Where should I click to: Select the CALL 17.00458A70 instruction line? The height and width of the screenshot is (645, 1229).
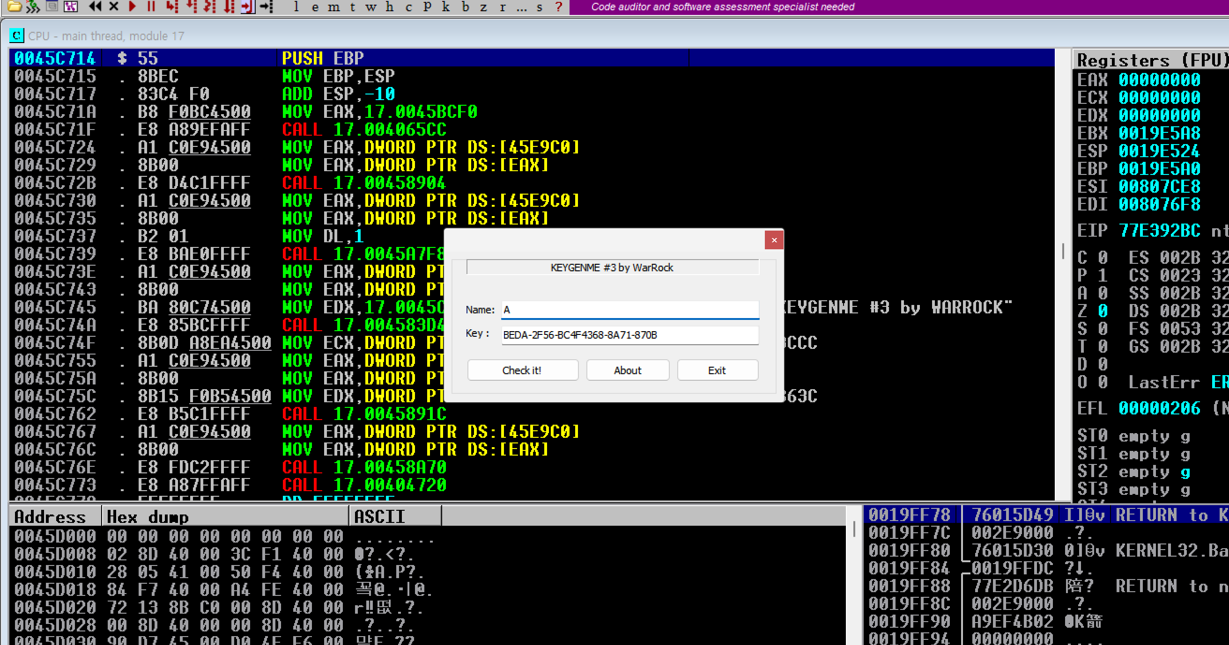point(363,467)
